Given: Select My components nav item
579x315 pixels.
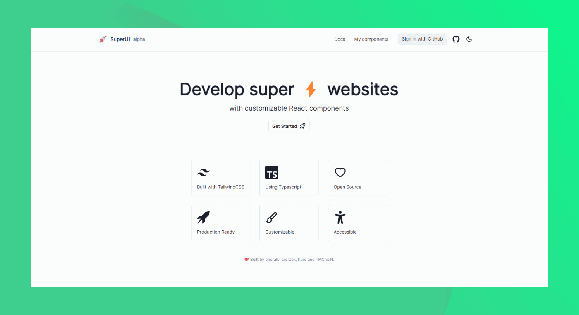Looking at the screenshot, I should 371,39.
